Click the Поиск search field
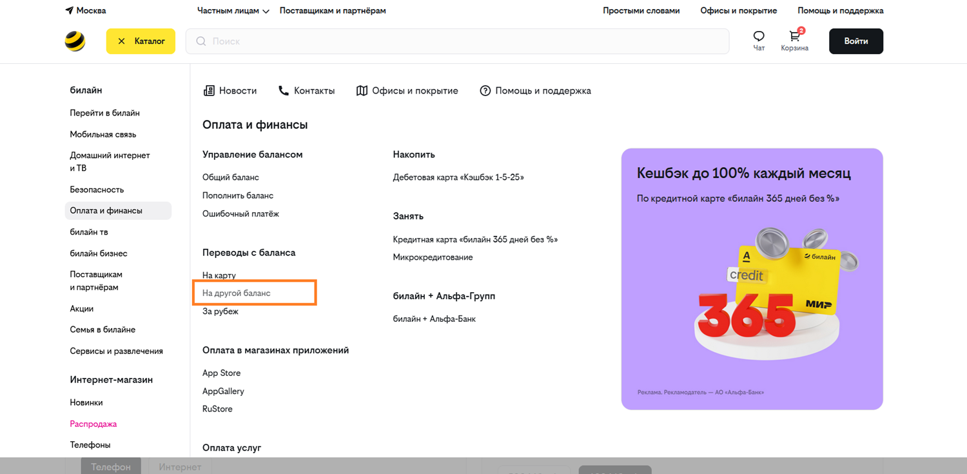This screenshot has height=474, width=967. pos(458,41)
